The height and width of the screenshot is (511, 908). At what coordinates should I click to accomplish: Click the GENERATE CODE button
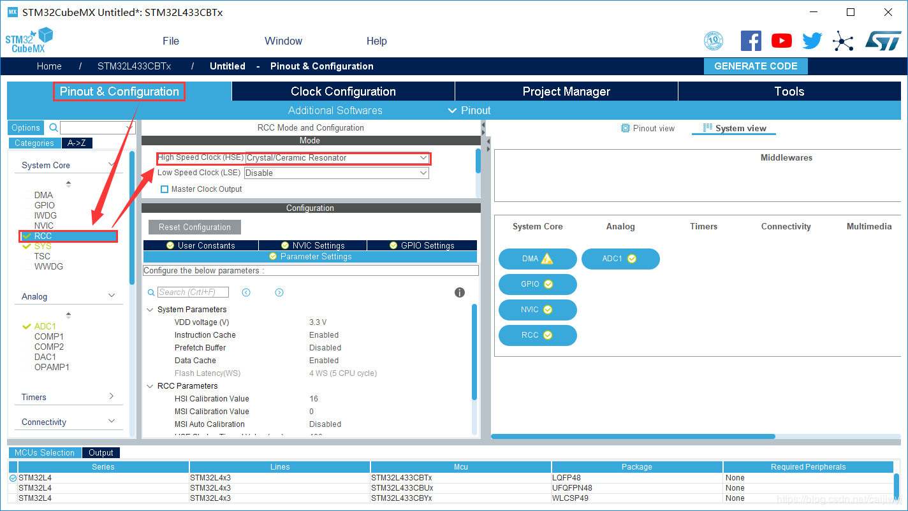[756, 66]
